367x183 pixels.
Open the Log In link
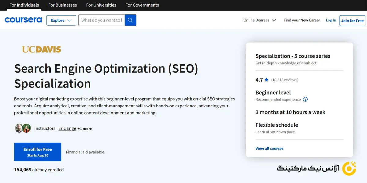pyautogui.click(x=331, y=20)
